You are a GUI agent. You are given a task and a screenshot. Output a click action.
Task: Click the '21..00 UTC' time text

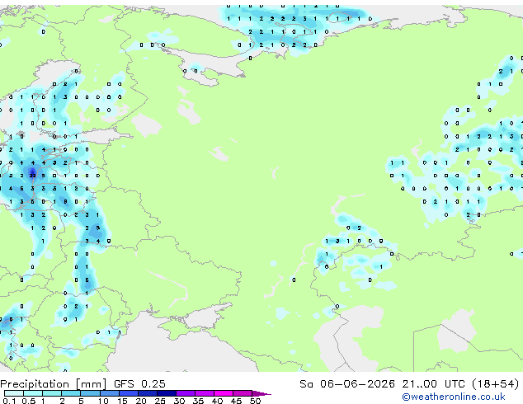pos(434,384)
